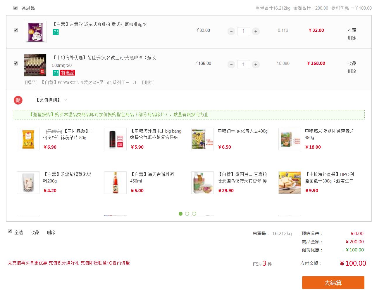Select big bang 复合果味 product thumbnail
384x292 pixels.
coord(115,139)
